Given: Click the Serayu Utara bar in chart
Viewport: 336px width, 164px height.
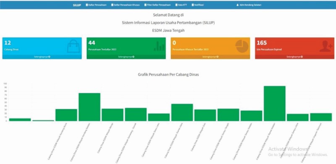Looking at the screenshot, I should point(298,117).
